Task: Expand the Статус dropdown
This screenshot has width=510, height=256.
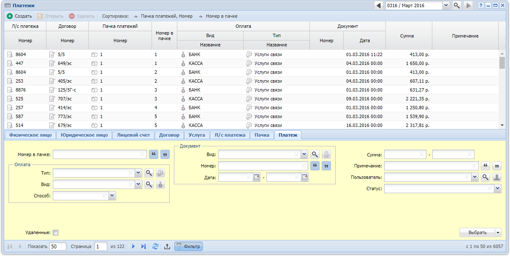Action: (x=498, y=189)
